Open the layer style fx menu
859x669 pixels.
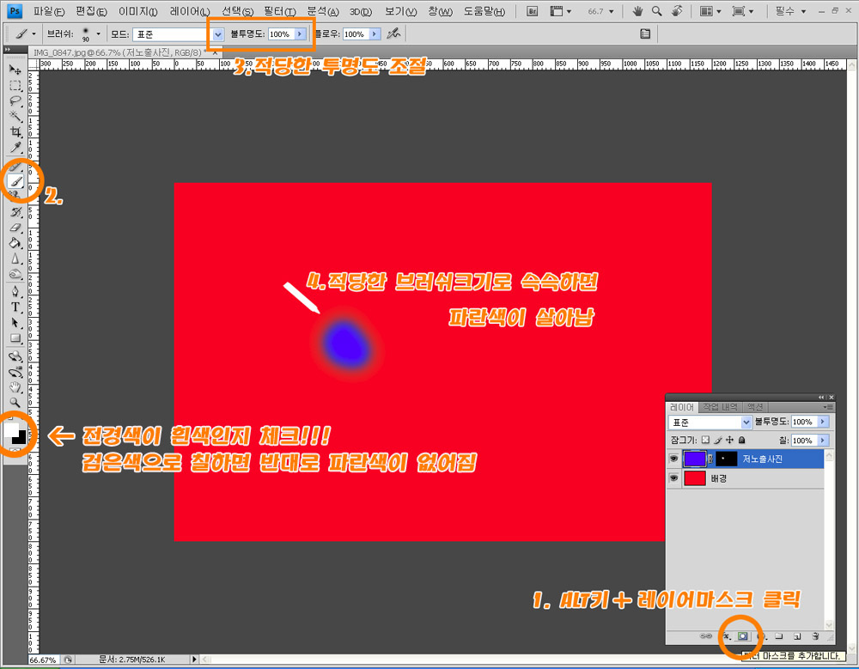[727, 636]
